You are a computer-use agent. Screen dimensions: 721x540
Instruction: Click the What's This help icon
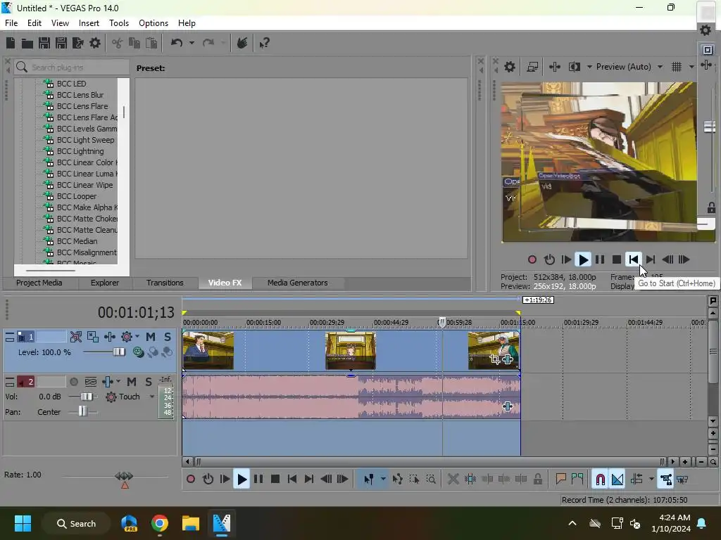(265, 43)
